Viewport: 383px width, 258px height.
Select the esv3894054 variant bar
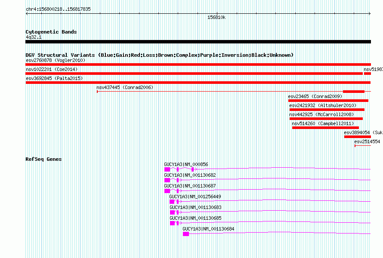point(358,137)
